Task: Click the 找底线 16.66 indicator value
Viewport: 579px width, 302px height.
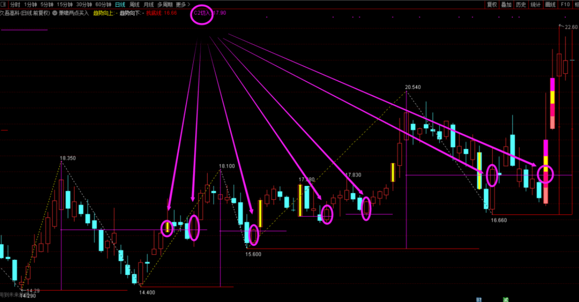Action: point(161,13)
